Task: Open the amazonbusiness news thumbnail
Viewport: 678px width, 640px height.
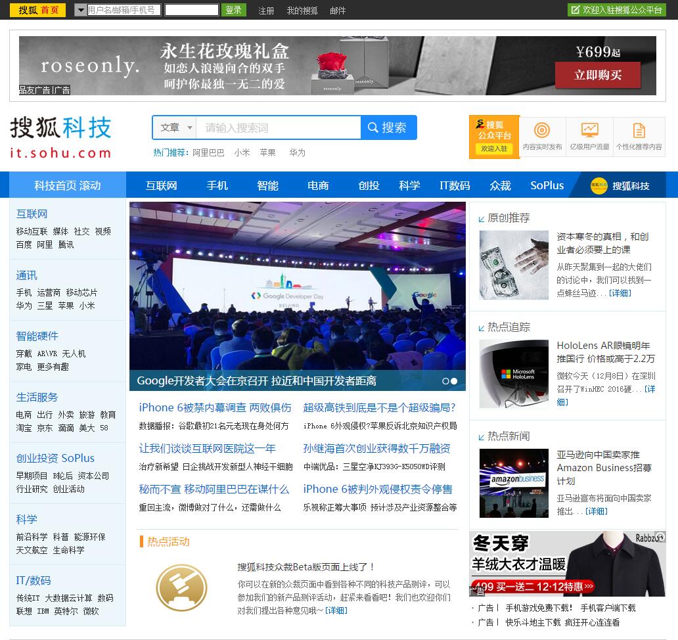Action: click(x=514, y=483)
